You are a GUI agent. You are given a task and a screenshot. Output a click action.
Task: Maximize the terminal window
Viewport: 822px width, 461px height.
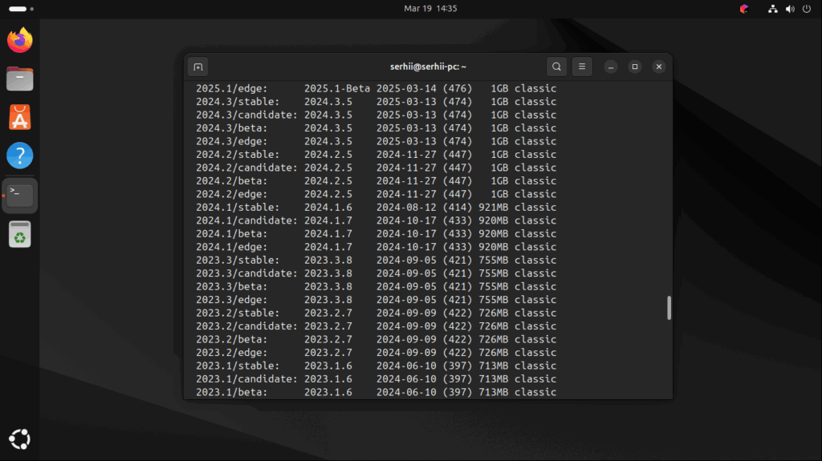pyautogui.click(x=635, y=67)
